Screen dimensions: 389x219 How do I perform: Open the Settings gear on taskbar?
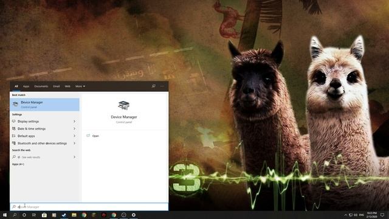click(x=134, y=215)
